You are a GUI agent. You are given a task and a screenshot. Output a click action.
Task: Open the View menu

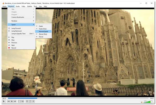40,6
